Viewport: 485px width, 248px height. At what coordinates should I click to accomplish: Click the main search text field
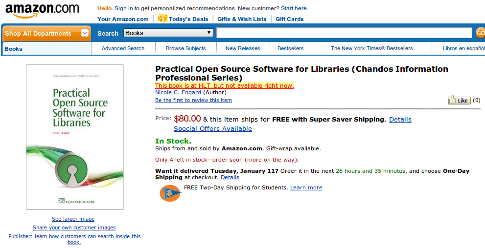tap(344, 33)
